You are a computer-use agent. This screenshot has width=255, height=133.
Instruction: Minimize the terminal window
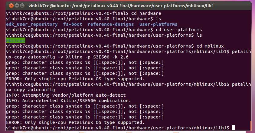click(x=17, y=6)
